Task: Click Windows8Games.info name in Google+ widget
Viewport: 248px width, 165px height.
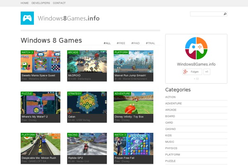Action: pos(196,64)
